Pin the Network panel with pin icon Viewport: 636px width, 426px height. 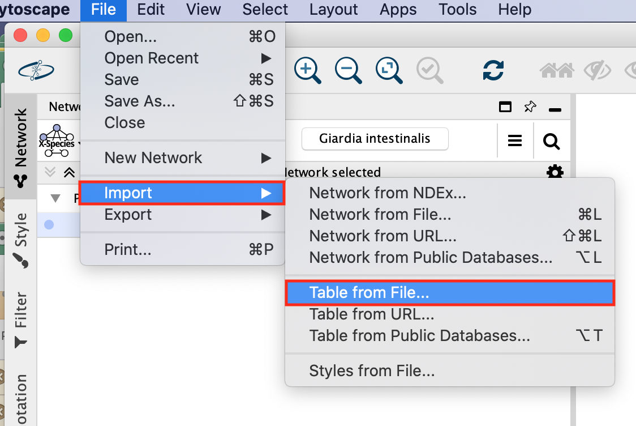click(530, 107)
